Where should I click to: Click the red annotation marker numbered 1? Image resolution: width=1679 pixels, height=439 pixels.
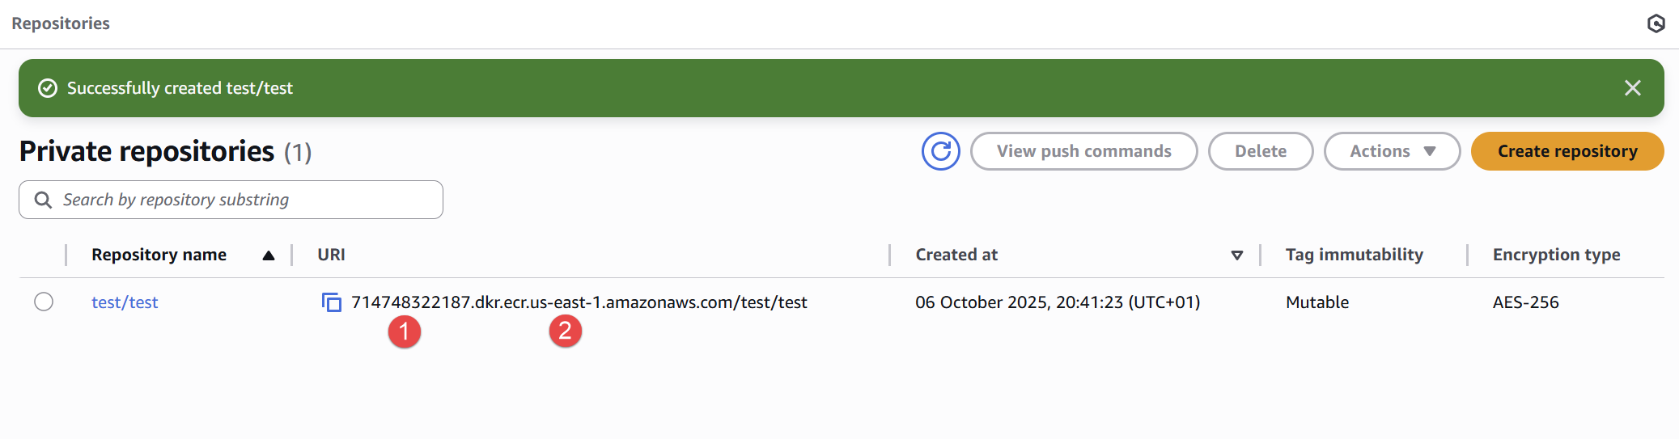tap(404, 331)
